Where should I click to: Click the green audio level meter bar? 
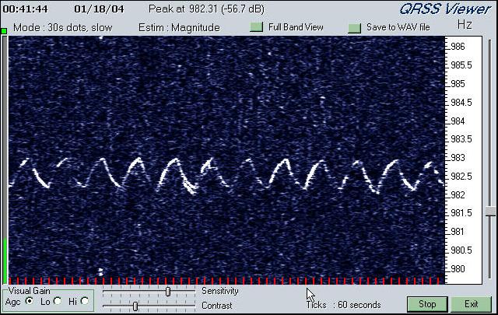[x=5, y=261]
